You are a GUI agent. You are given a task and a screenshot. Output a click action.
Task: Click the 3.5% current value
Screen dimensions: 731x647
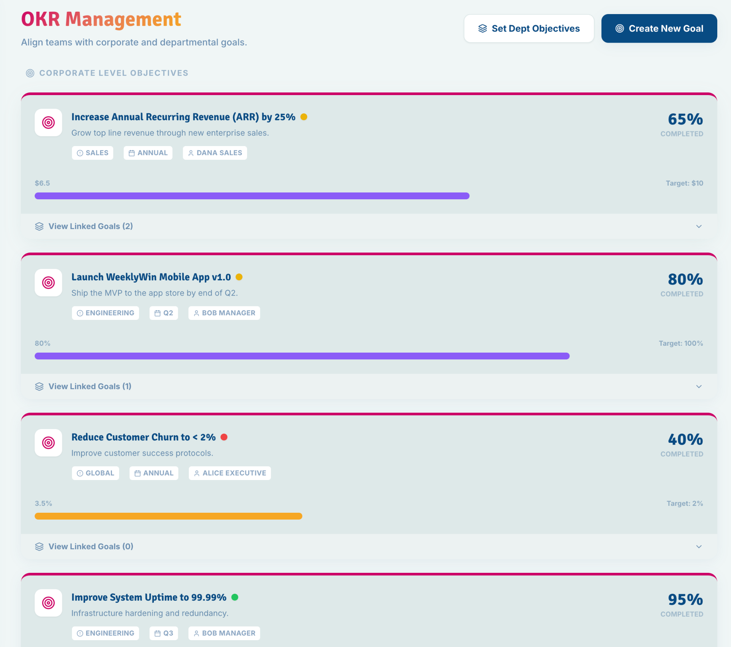(x=43, y=504)
